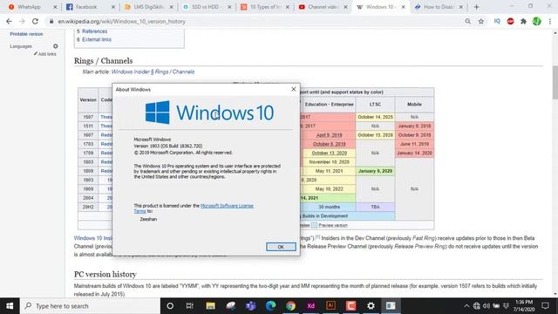Click the 'May 10, 2022' table cell
Screen dimensions: 558x314
(x=330, y=189)
